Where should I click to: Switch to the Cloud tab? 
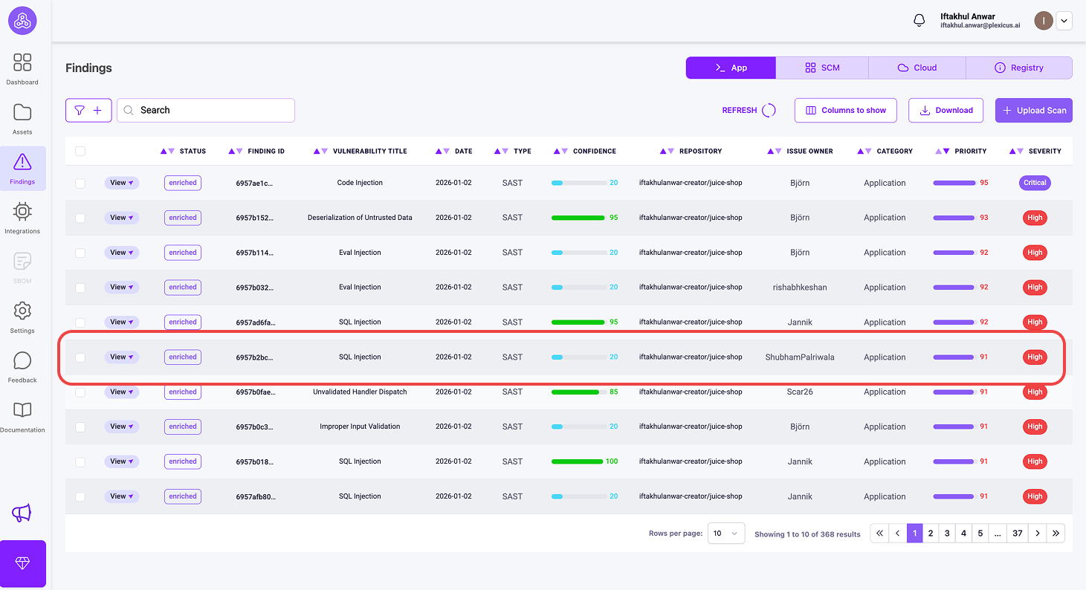pyautogui.click(x=917, y=68)
